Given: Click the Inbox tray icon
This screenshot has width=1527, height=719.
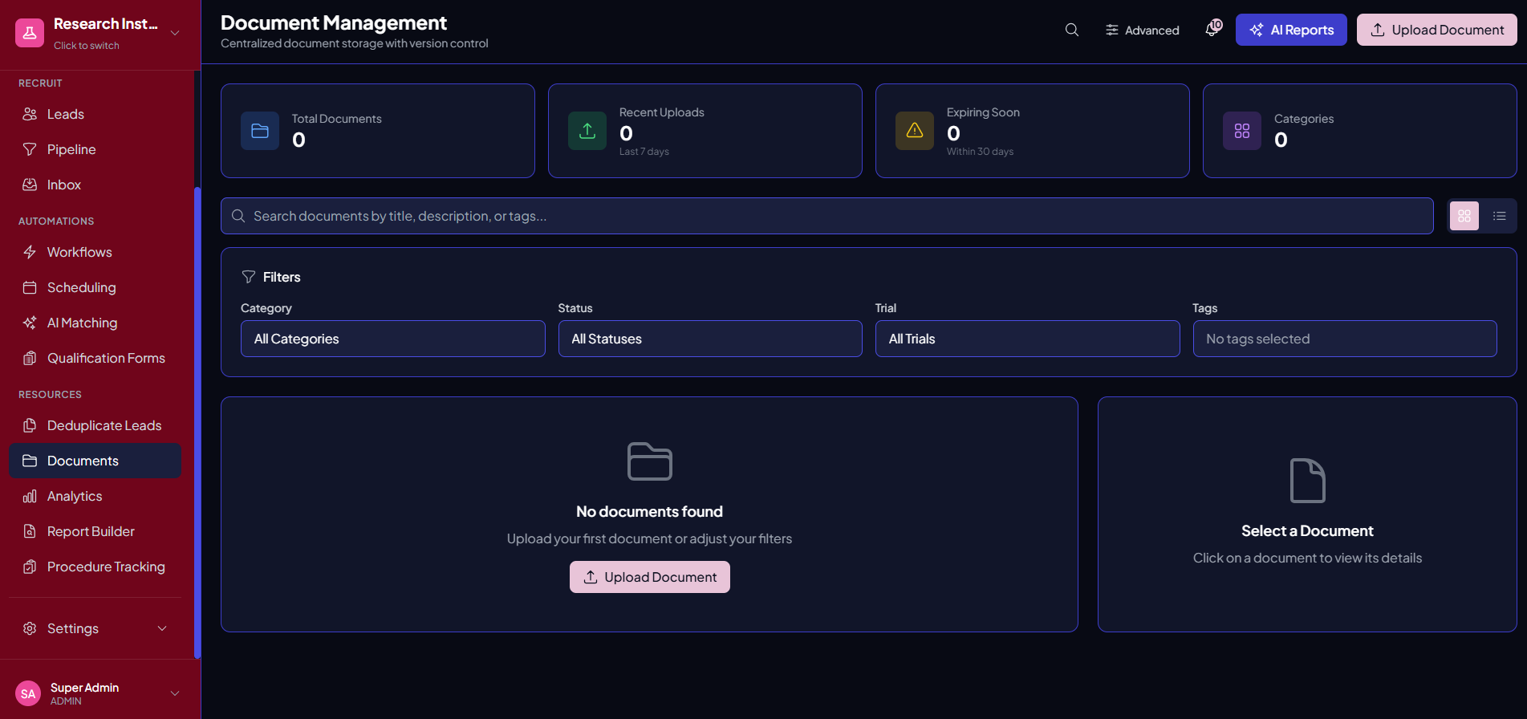Looking at the screenshot, I should coord(30,185).
